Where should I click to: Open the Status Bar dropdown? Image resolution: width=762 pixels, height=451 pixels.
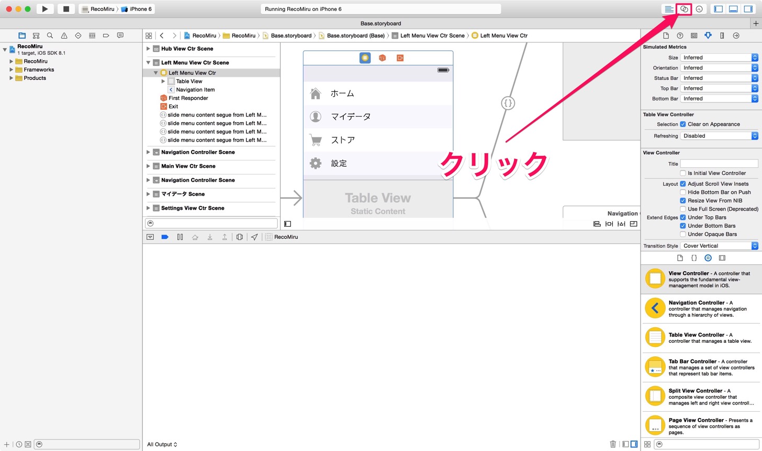pos(719,78)
